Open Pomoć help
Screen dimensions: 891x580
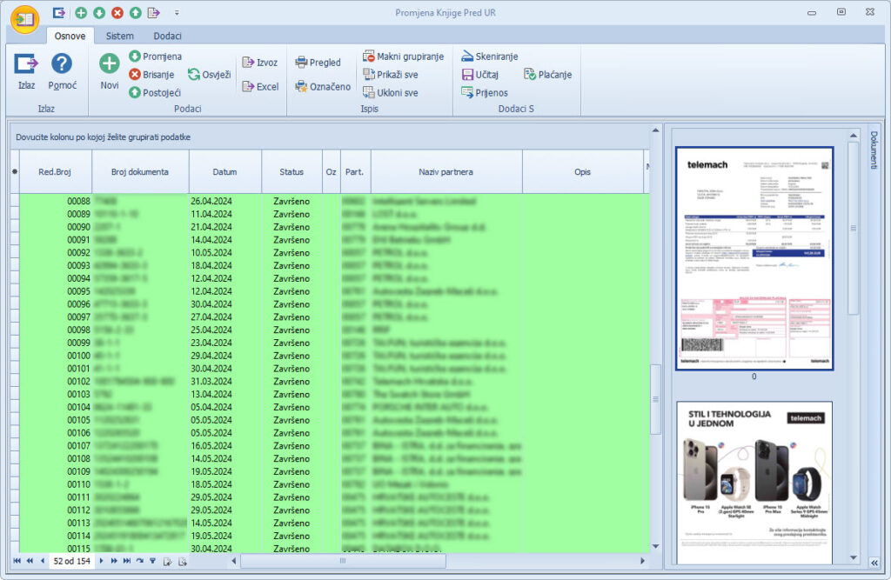[62, 64]
